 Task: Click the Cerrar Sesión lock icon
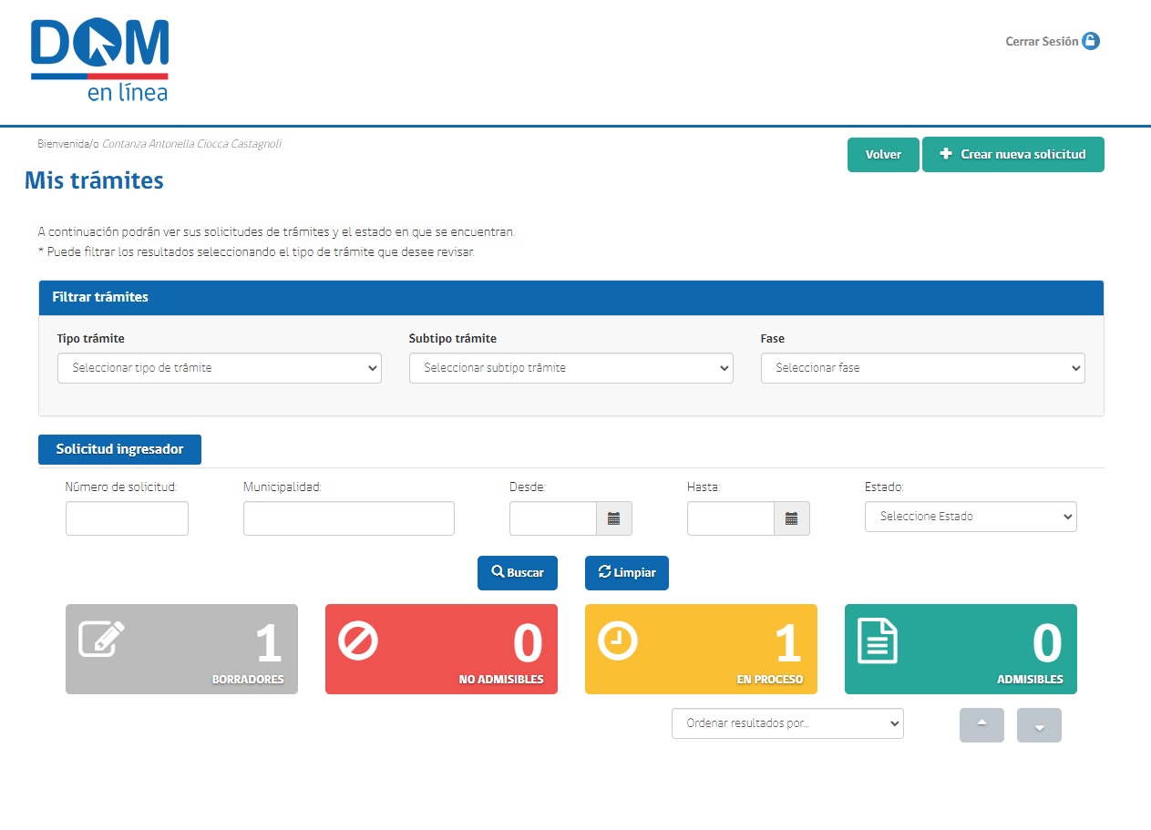1090,41
